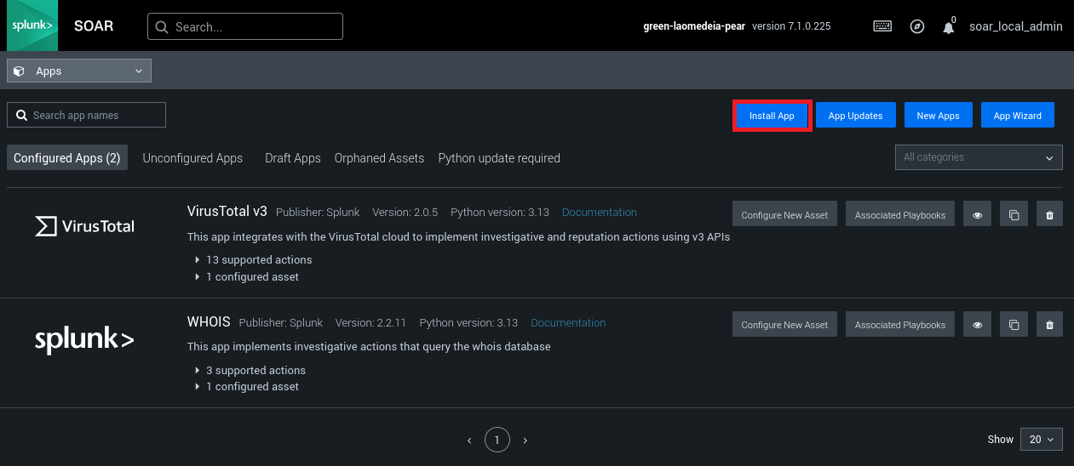
Task: Click the compass guide icon
Action: pyautogui.click(x=917, y=26)
